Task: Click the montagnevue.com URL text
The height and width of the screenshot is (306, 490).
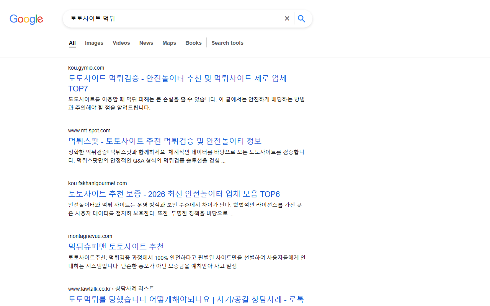Action: click(90, 236)
